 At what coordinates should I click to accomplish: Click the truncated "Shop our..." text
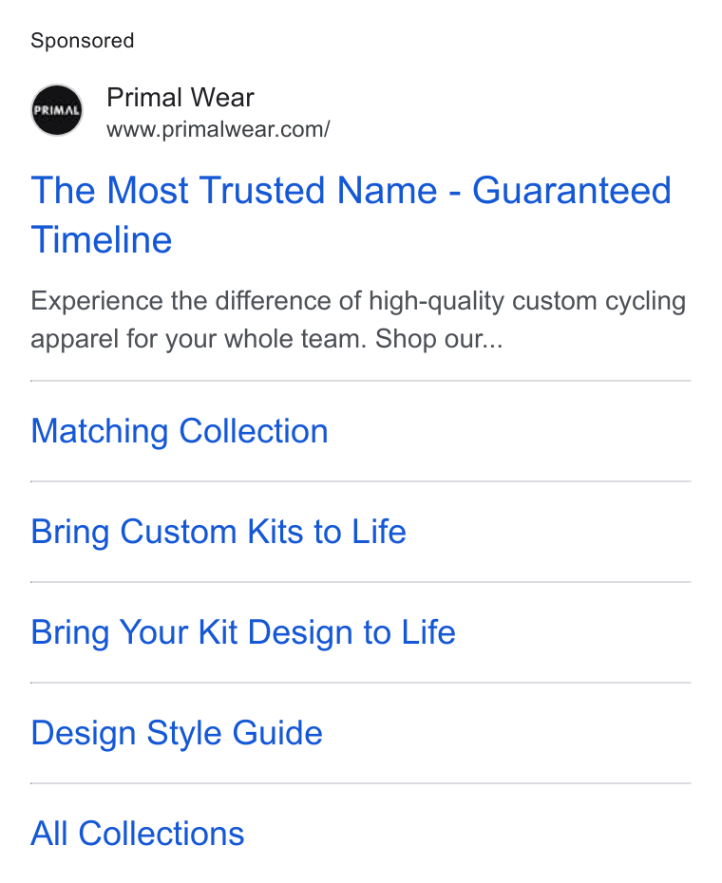point(439,340)
